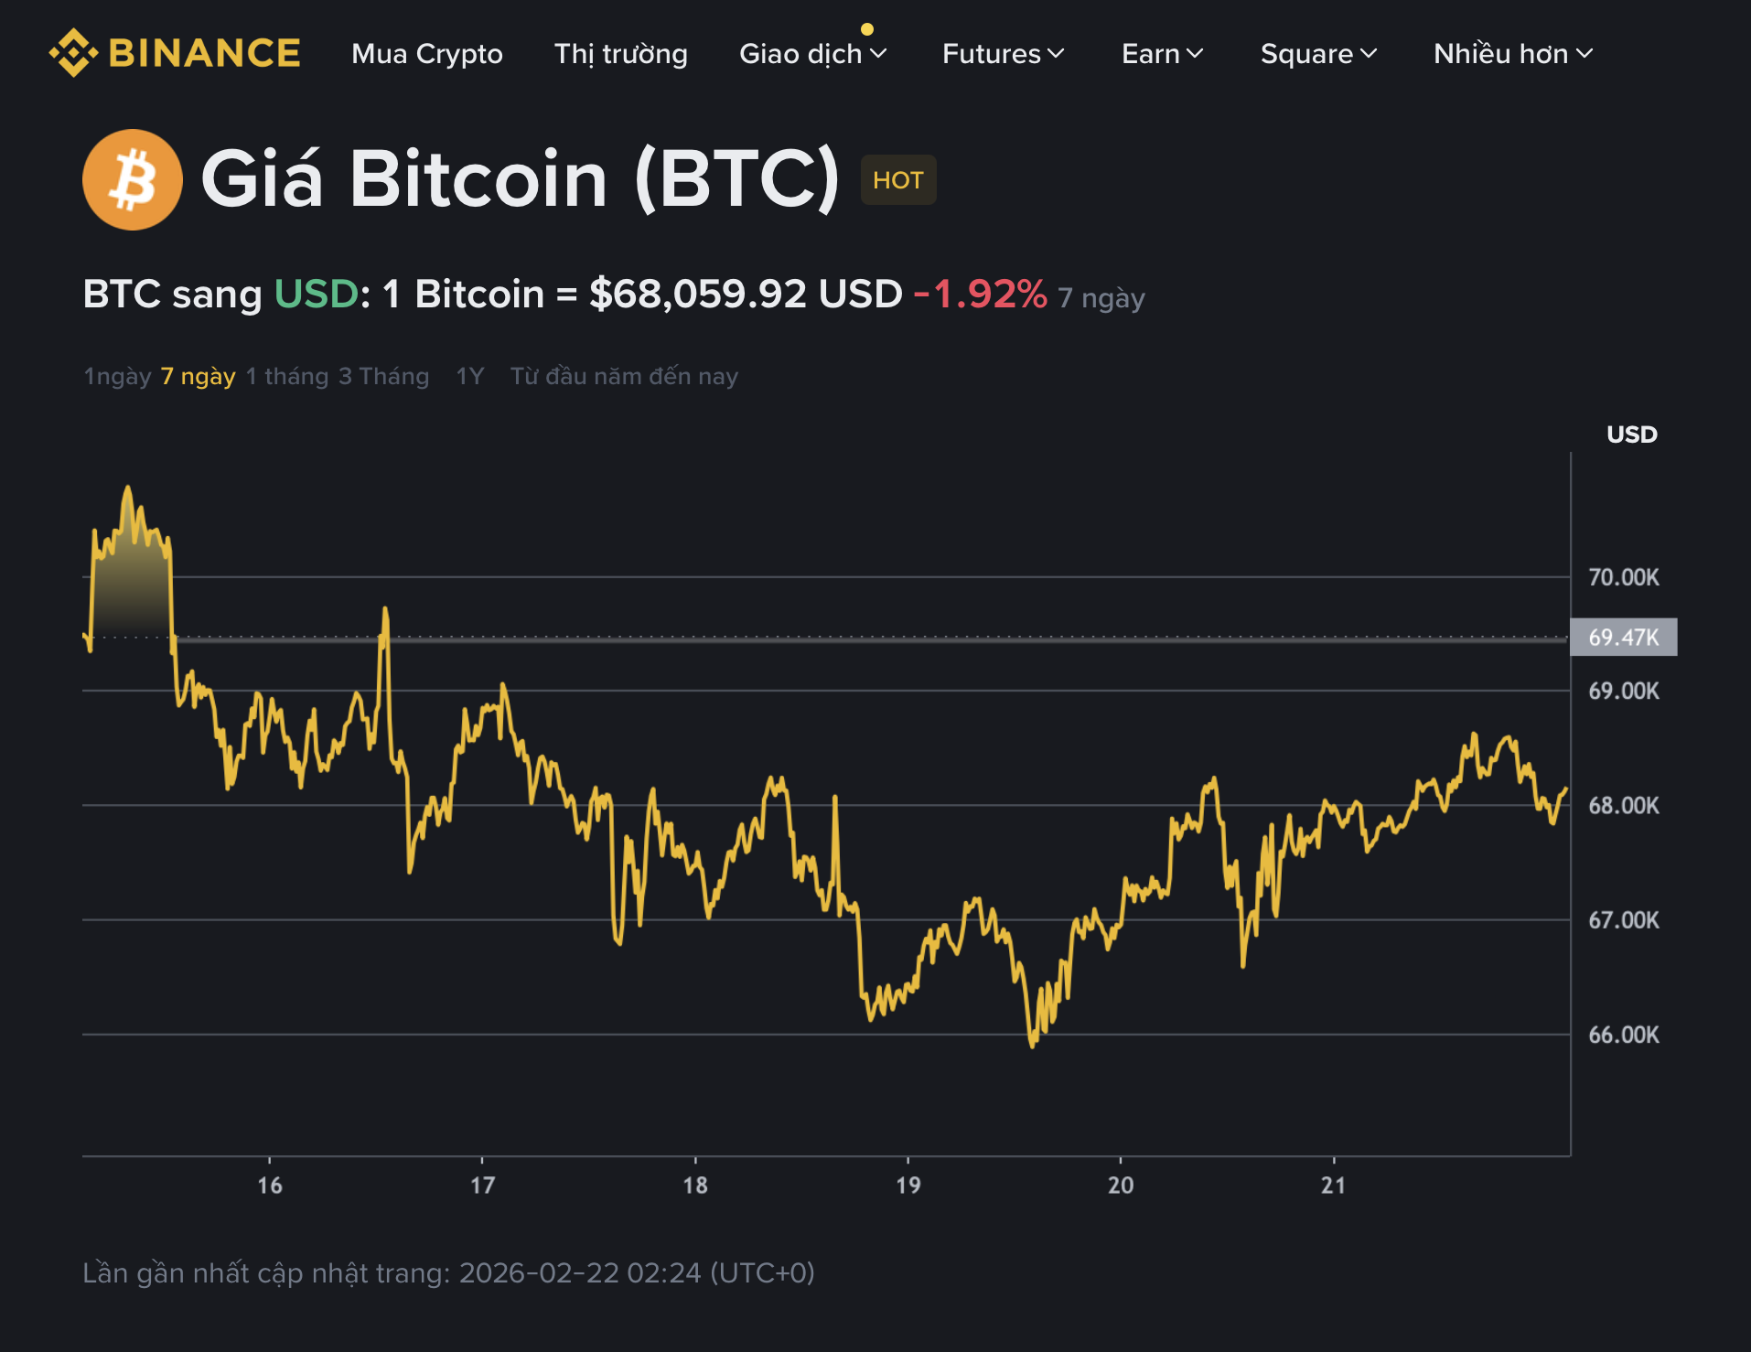Click the Từ đầu năm đến nay range option
1751x1352 pixels.
[x=625, y=375]
